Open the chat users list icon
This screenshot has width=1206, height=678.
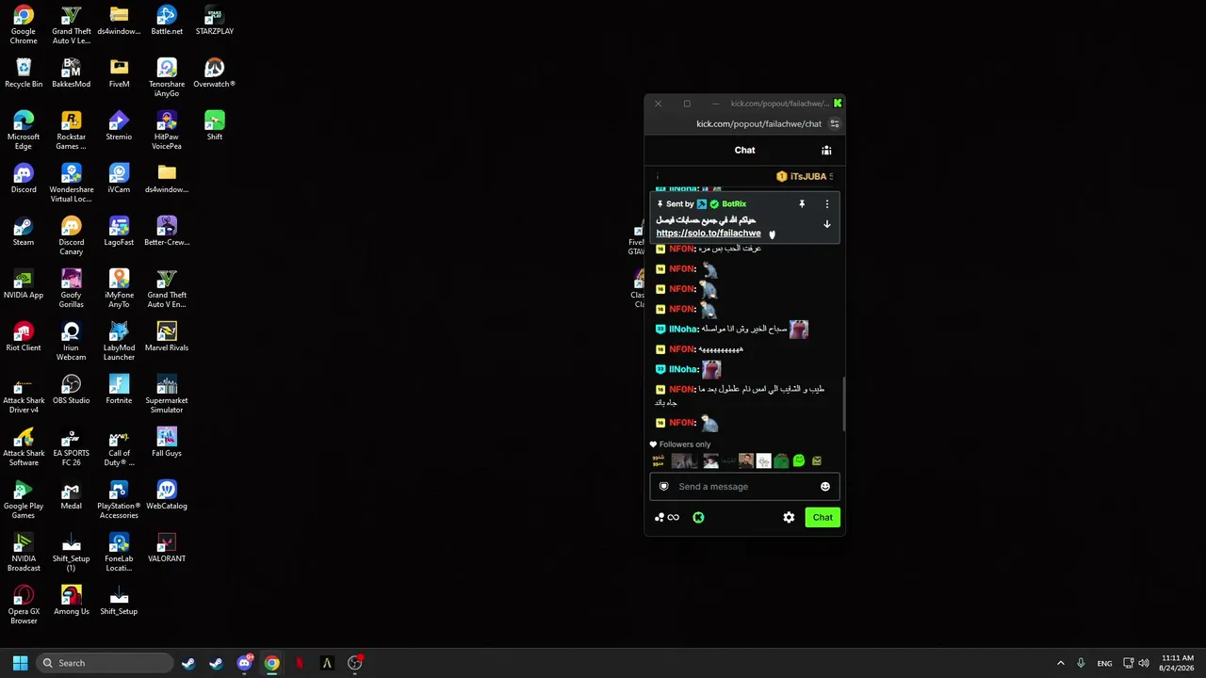pos(826,150)
